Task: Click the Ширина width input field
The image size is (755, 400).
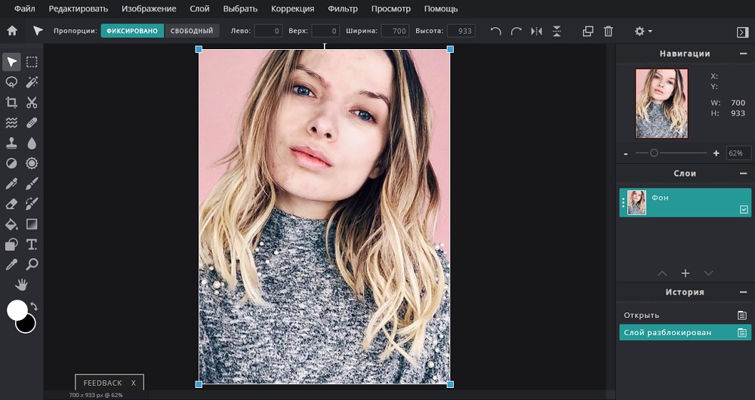Action: pos(394,31)
